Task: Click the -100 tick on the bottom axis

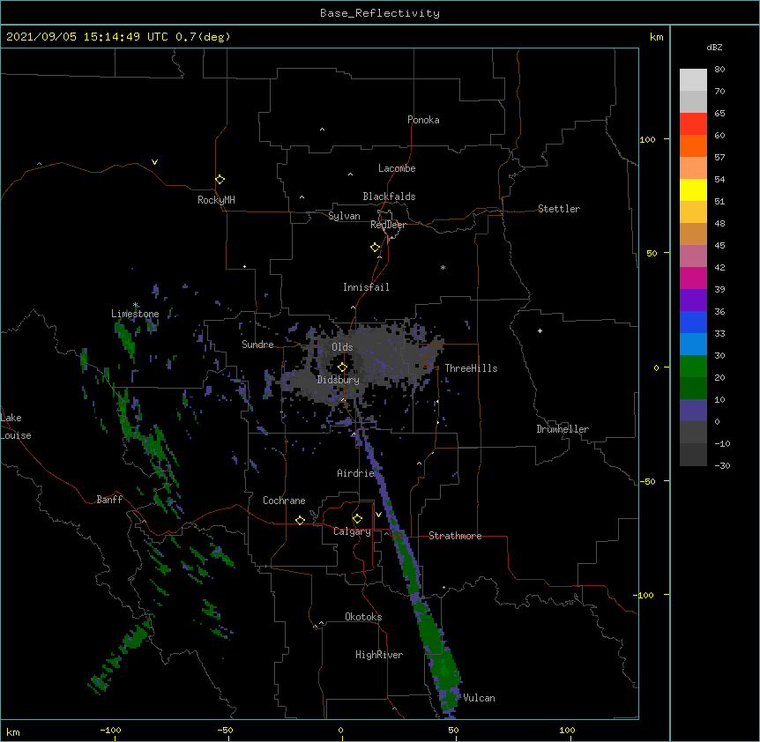Action: 110,730
